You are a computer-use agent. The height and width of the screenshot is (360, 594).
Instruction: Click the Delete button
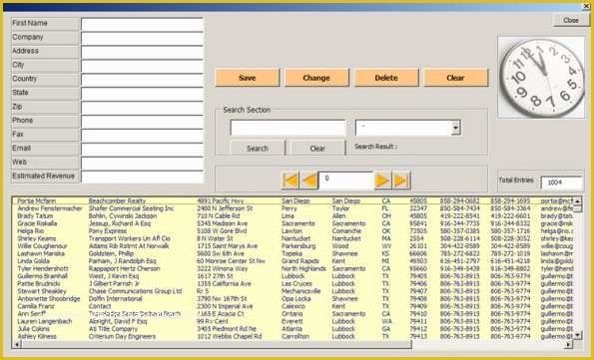[386, 78]
